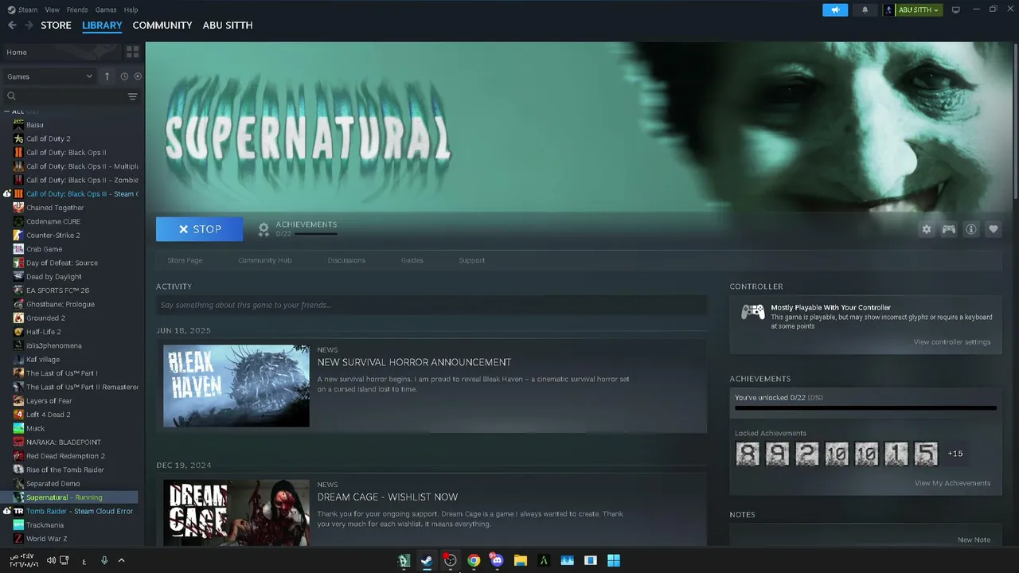Viewport: 1019px width, 573px height.
Task: Click the +15 more locked achievements
Action: click(x=955, y=454)
